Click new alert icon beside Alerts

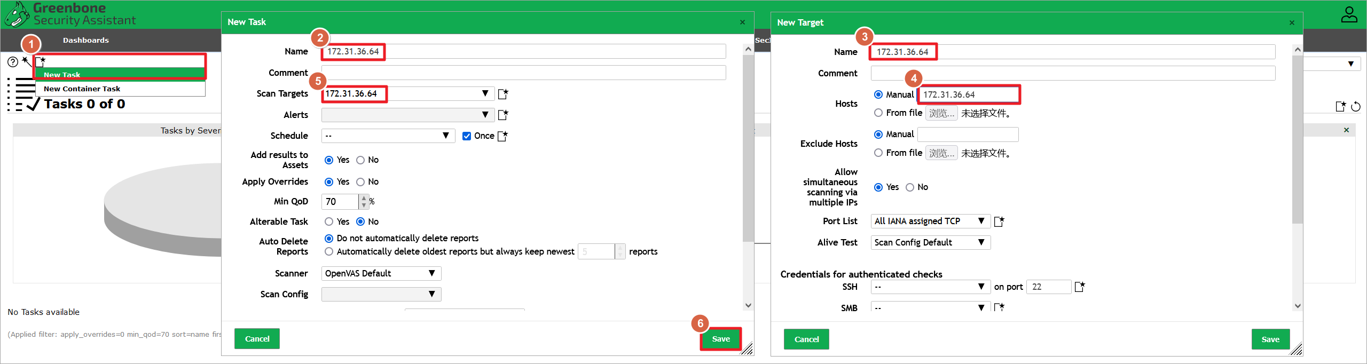coord(502,115)
